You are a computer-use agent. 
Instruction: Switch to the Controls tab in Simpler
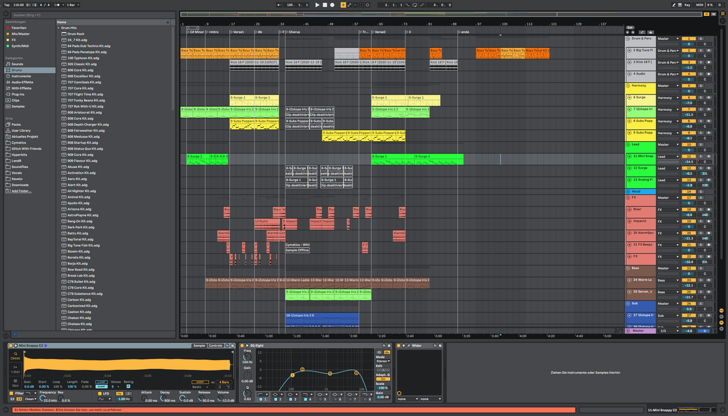point(216,345)
